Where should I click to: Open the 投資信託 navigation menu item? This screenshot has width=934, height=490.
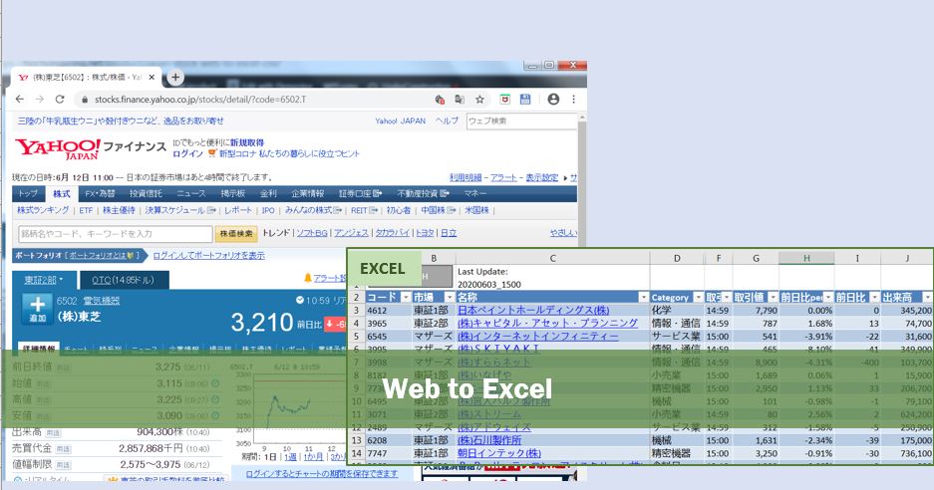click(146, 193)
